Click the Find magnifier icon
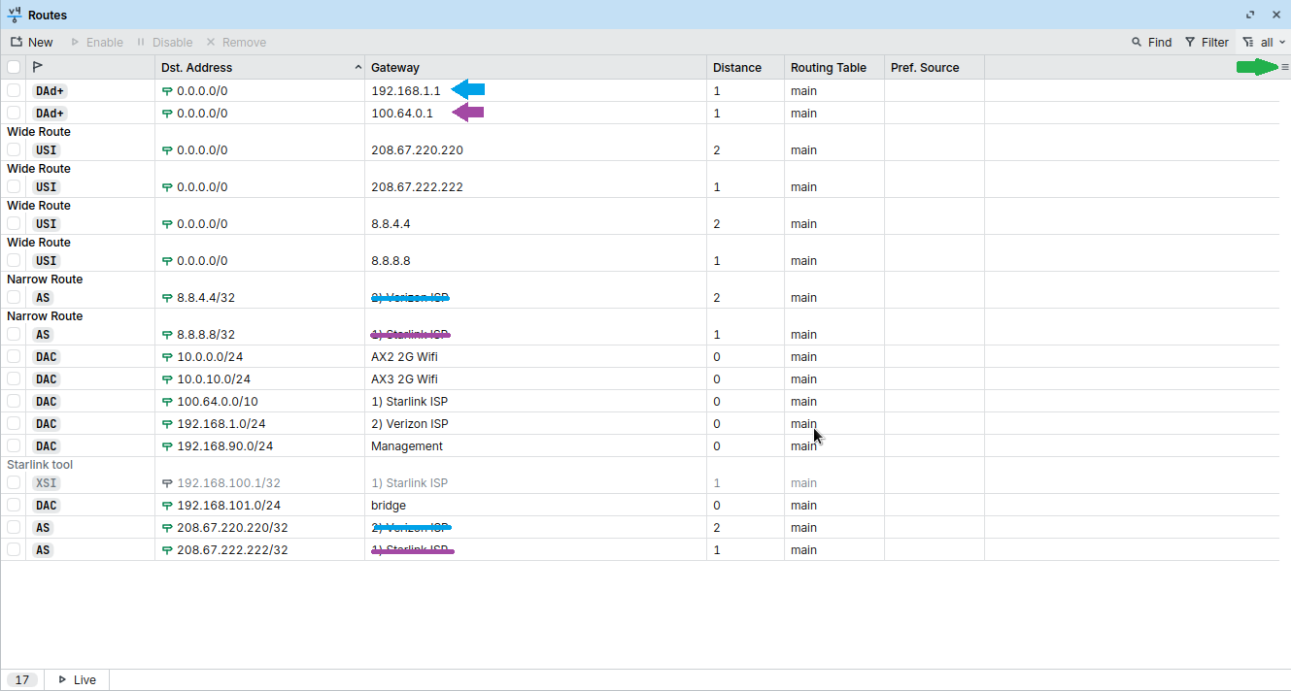The image size is (1291, 691). tap(1137, 42)
